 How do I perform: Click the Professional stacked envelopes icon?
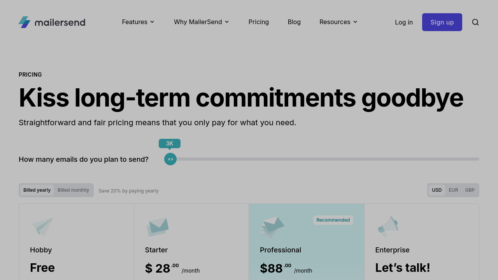click(x=272, y=227)
